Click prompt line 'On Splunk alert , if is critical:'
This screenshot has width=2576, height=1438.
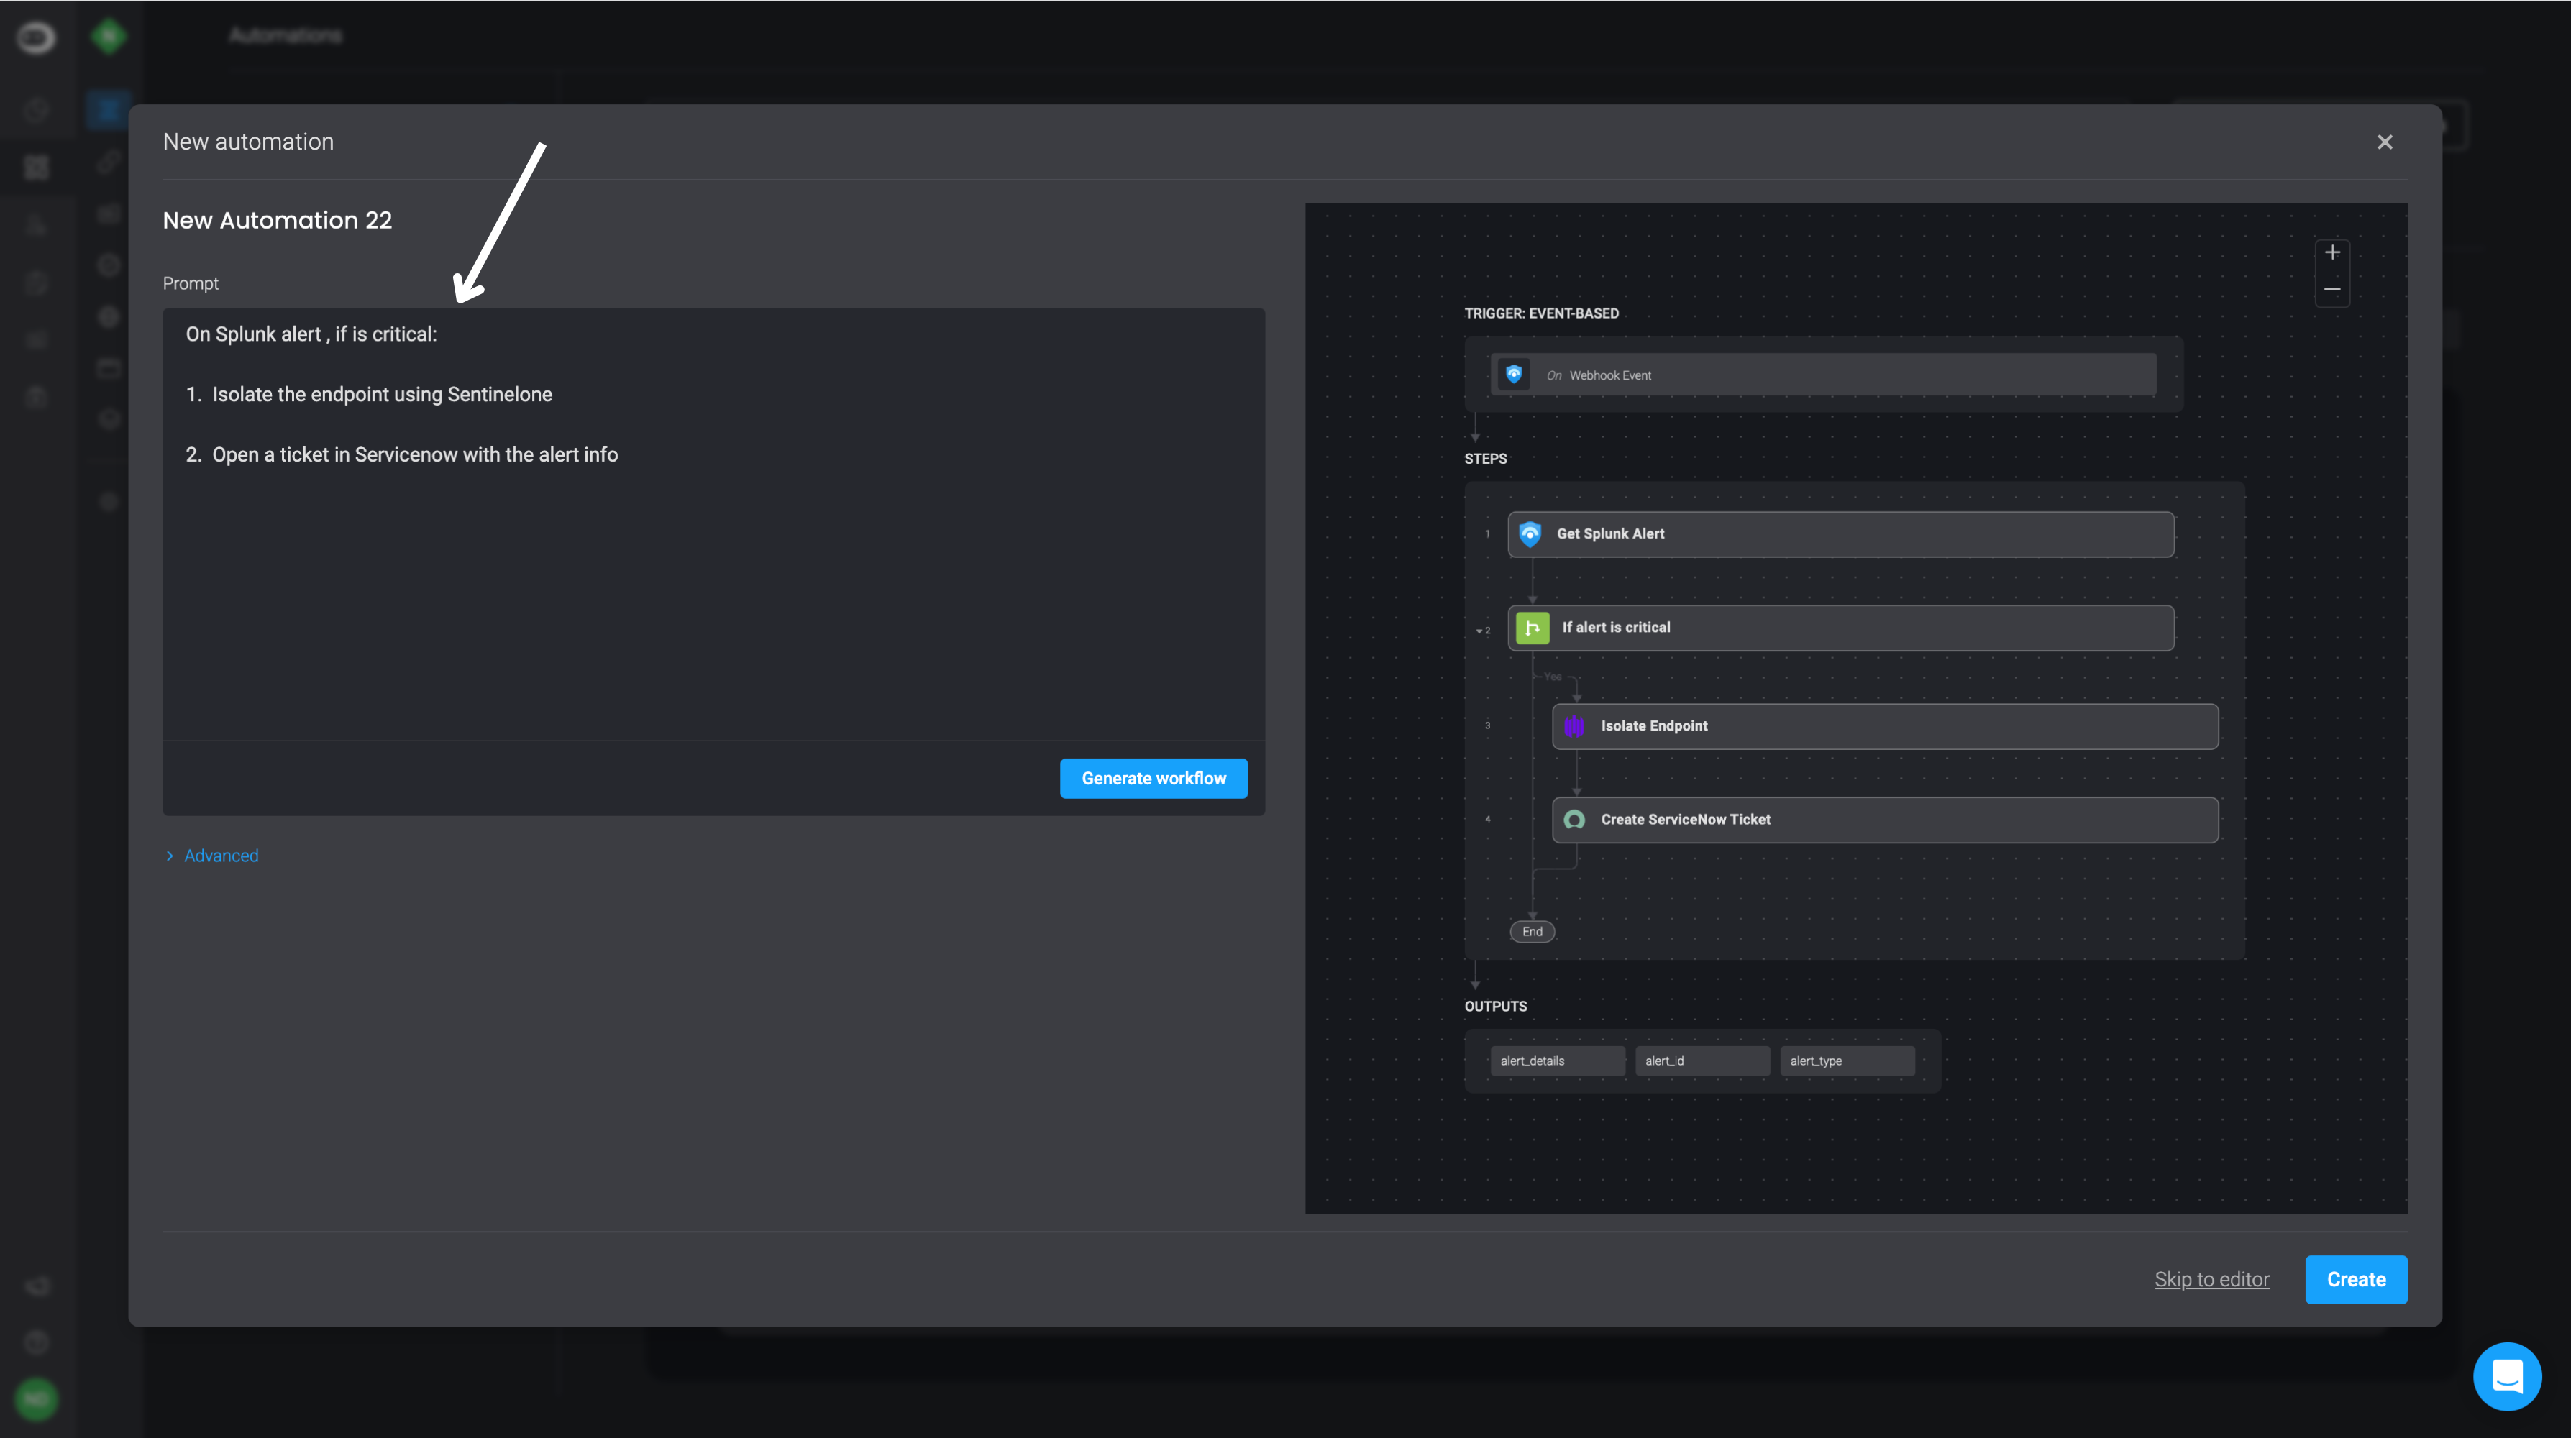click(312, 335)
